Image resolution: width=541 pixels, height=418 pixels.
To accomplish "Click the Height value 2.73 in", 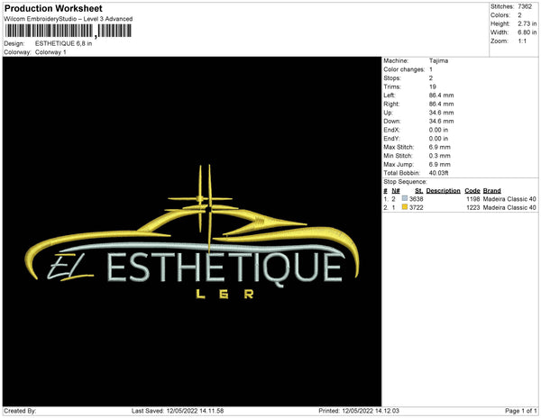I will coord(527,23).
